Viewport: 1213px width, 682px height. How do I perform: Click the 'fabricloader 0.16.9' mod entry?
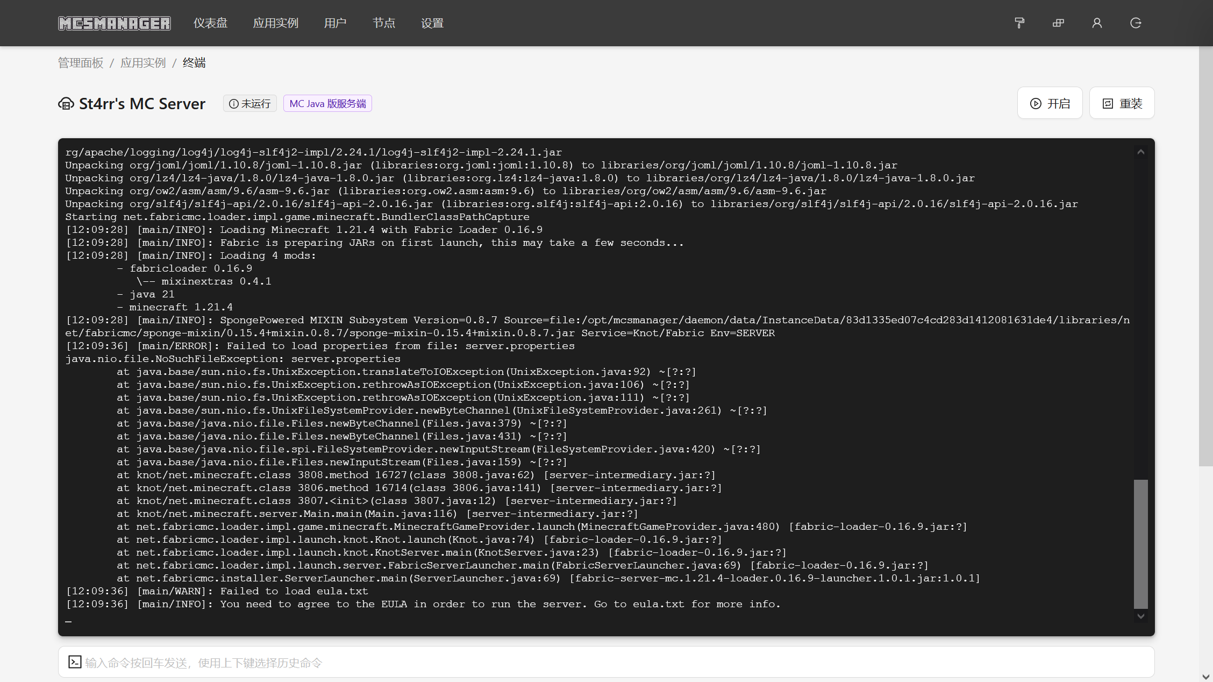pyautogui.click(x=184, y=268)
